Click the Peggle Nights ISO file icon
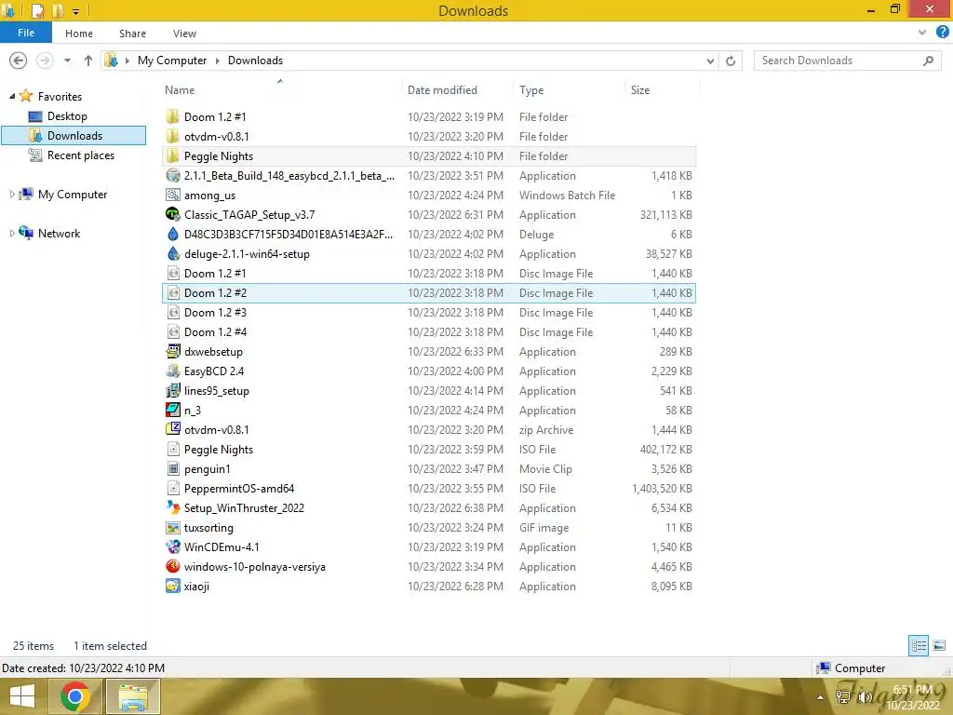 point(172,450)
